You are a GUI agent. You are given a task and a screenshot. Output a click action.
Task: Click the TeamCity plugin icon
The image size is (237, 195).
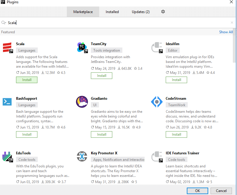(82, 47)
